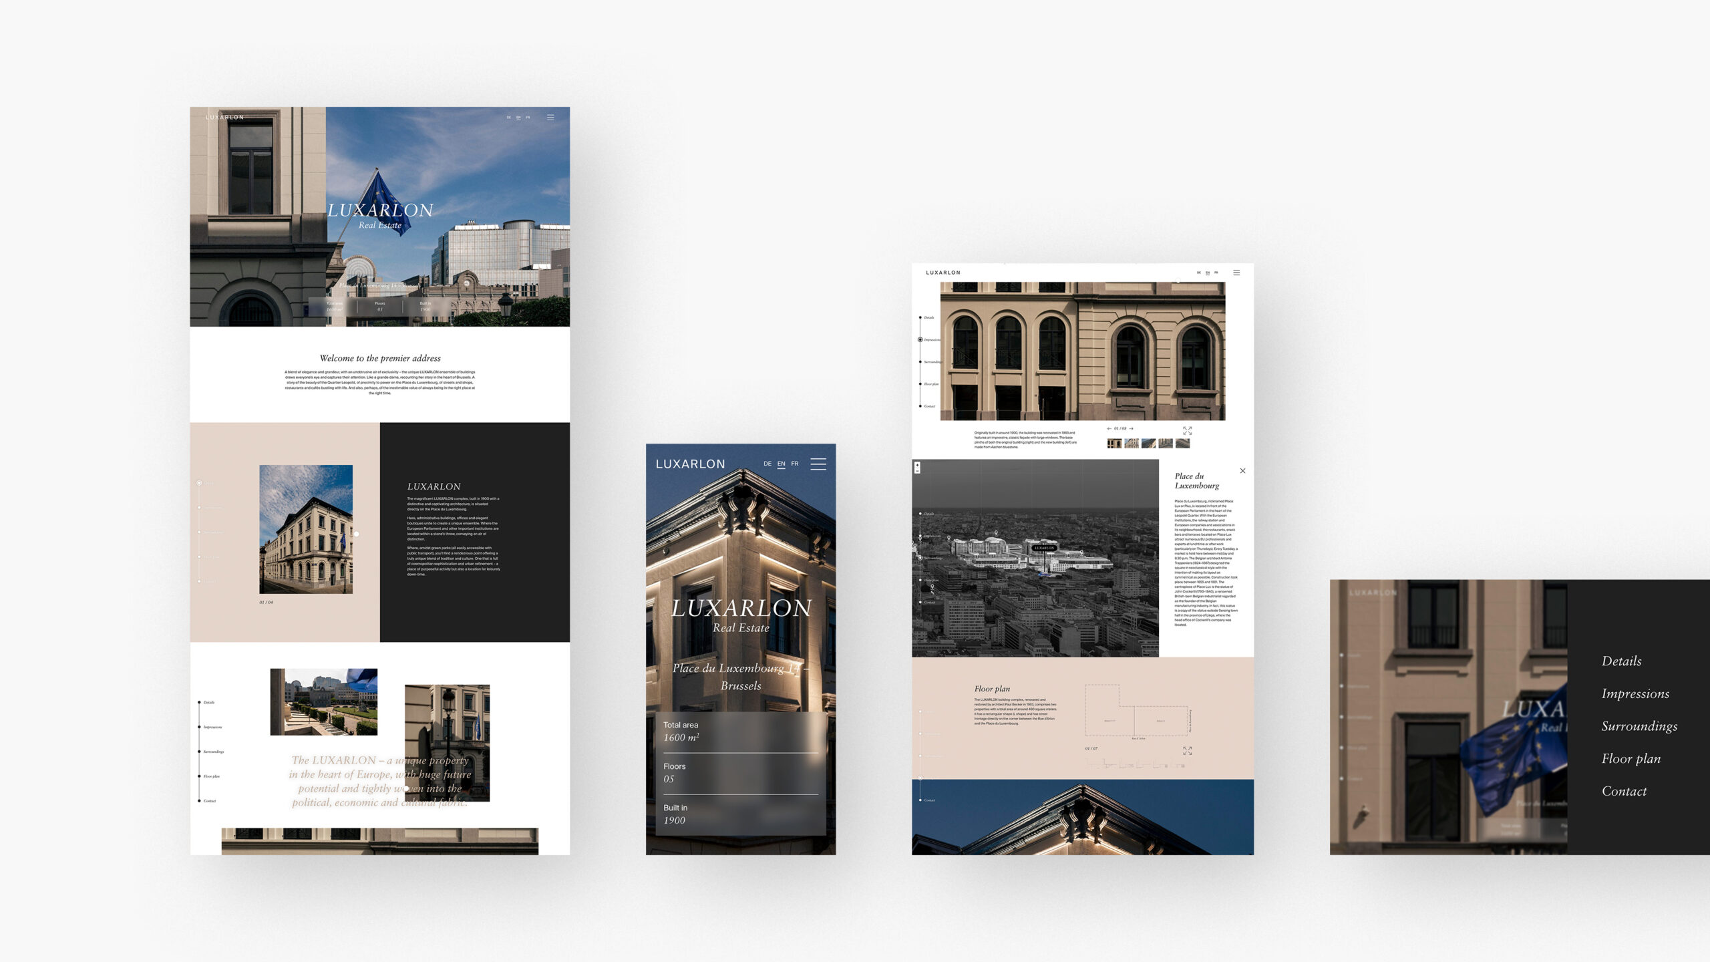Open the fullscreen view of the floor plan

coord(1188,752)
